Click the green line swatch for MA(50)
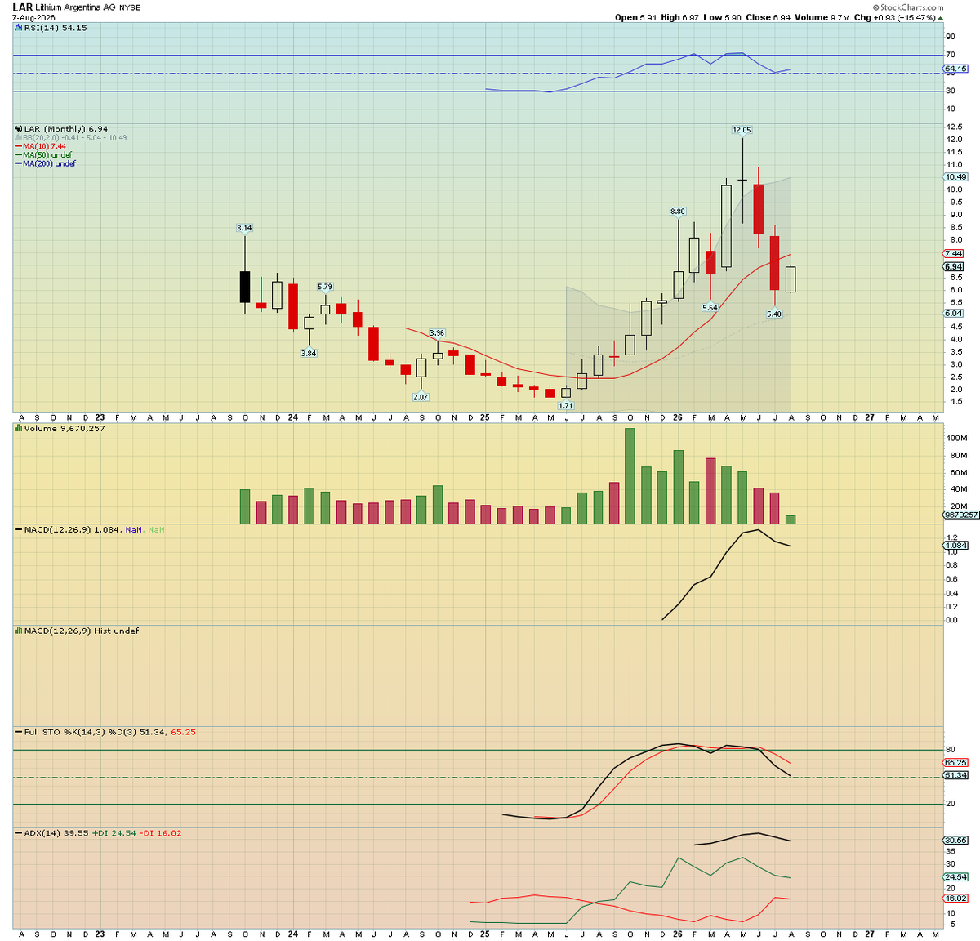The height and width of the screenshot is (941, 980). (x=19, y=155)
